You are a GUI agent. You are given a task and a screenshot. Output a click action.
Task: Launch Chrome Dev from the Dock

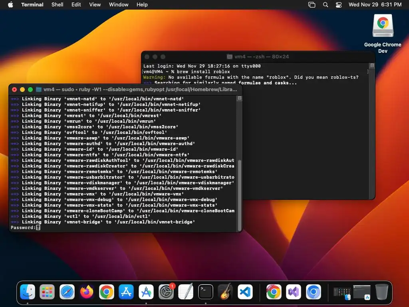click(x=274, y=291)
